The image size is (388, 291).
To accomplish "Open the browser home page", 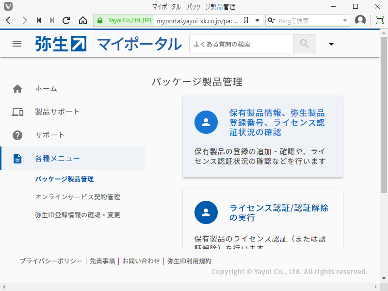I will [83, 20].
